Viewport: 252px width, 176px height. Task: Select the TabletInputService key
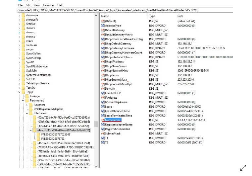click(x=38, y=83)
